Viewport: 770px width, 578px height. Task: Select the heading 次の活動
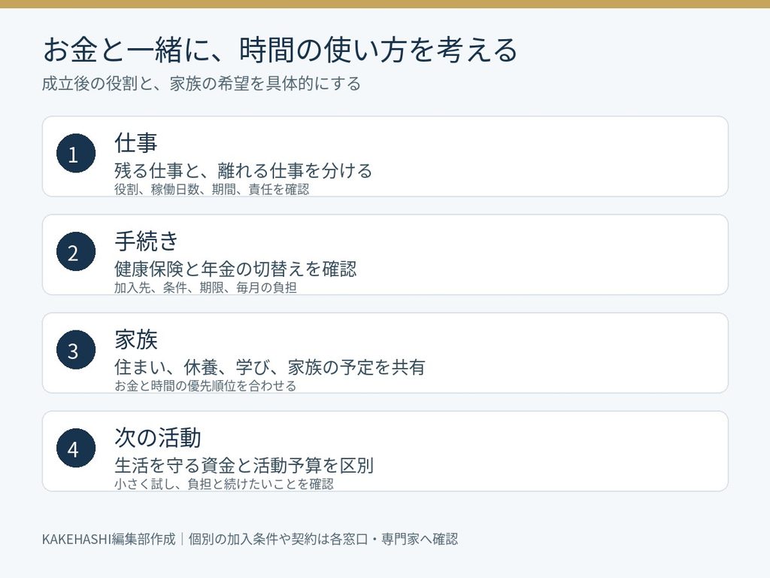coord(158,438)
